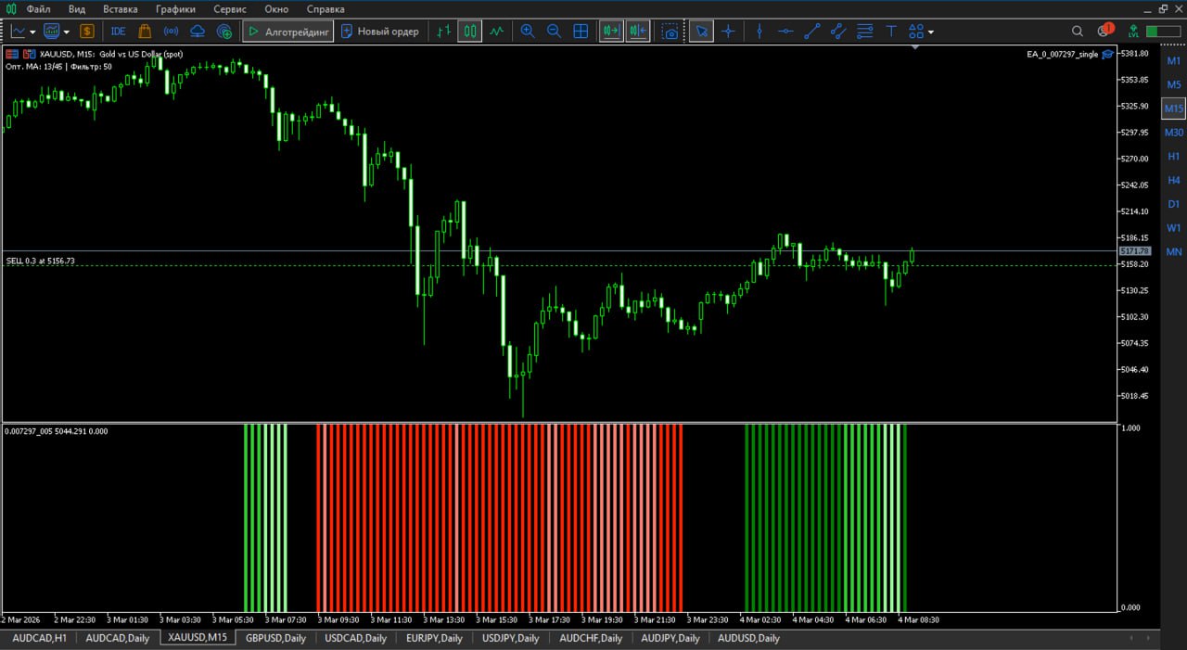
Task: Take a chart screenshot with the camera icon
Action: click(x=670, y=31)
